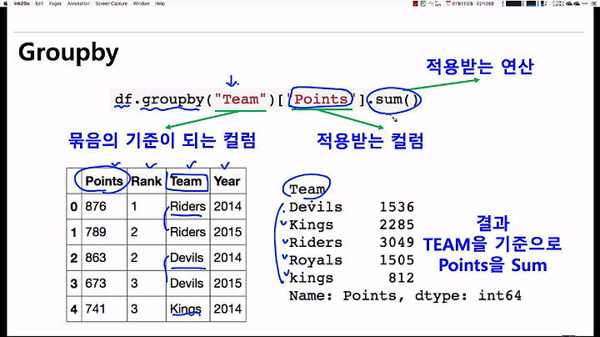Click the text Points을 Sum
This screenshot has width=600, height=337.
click(x=492, y=265)
